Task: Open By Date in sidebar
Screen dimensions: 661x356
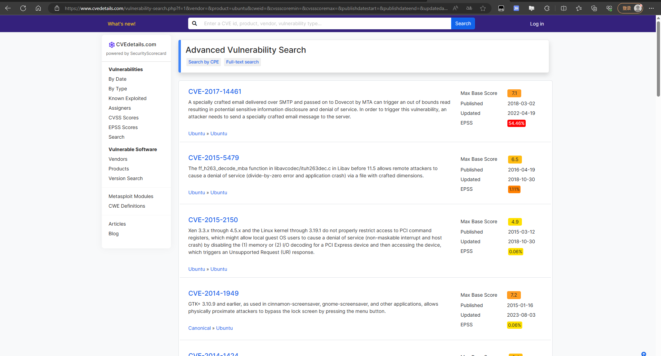Action: (x=117, y=79)
